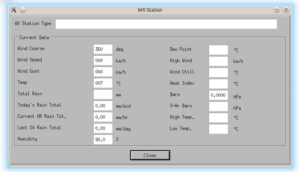
Task: Minimize the WX Station window
Action: coord(277,10)
